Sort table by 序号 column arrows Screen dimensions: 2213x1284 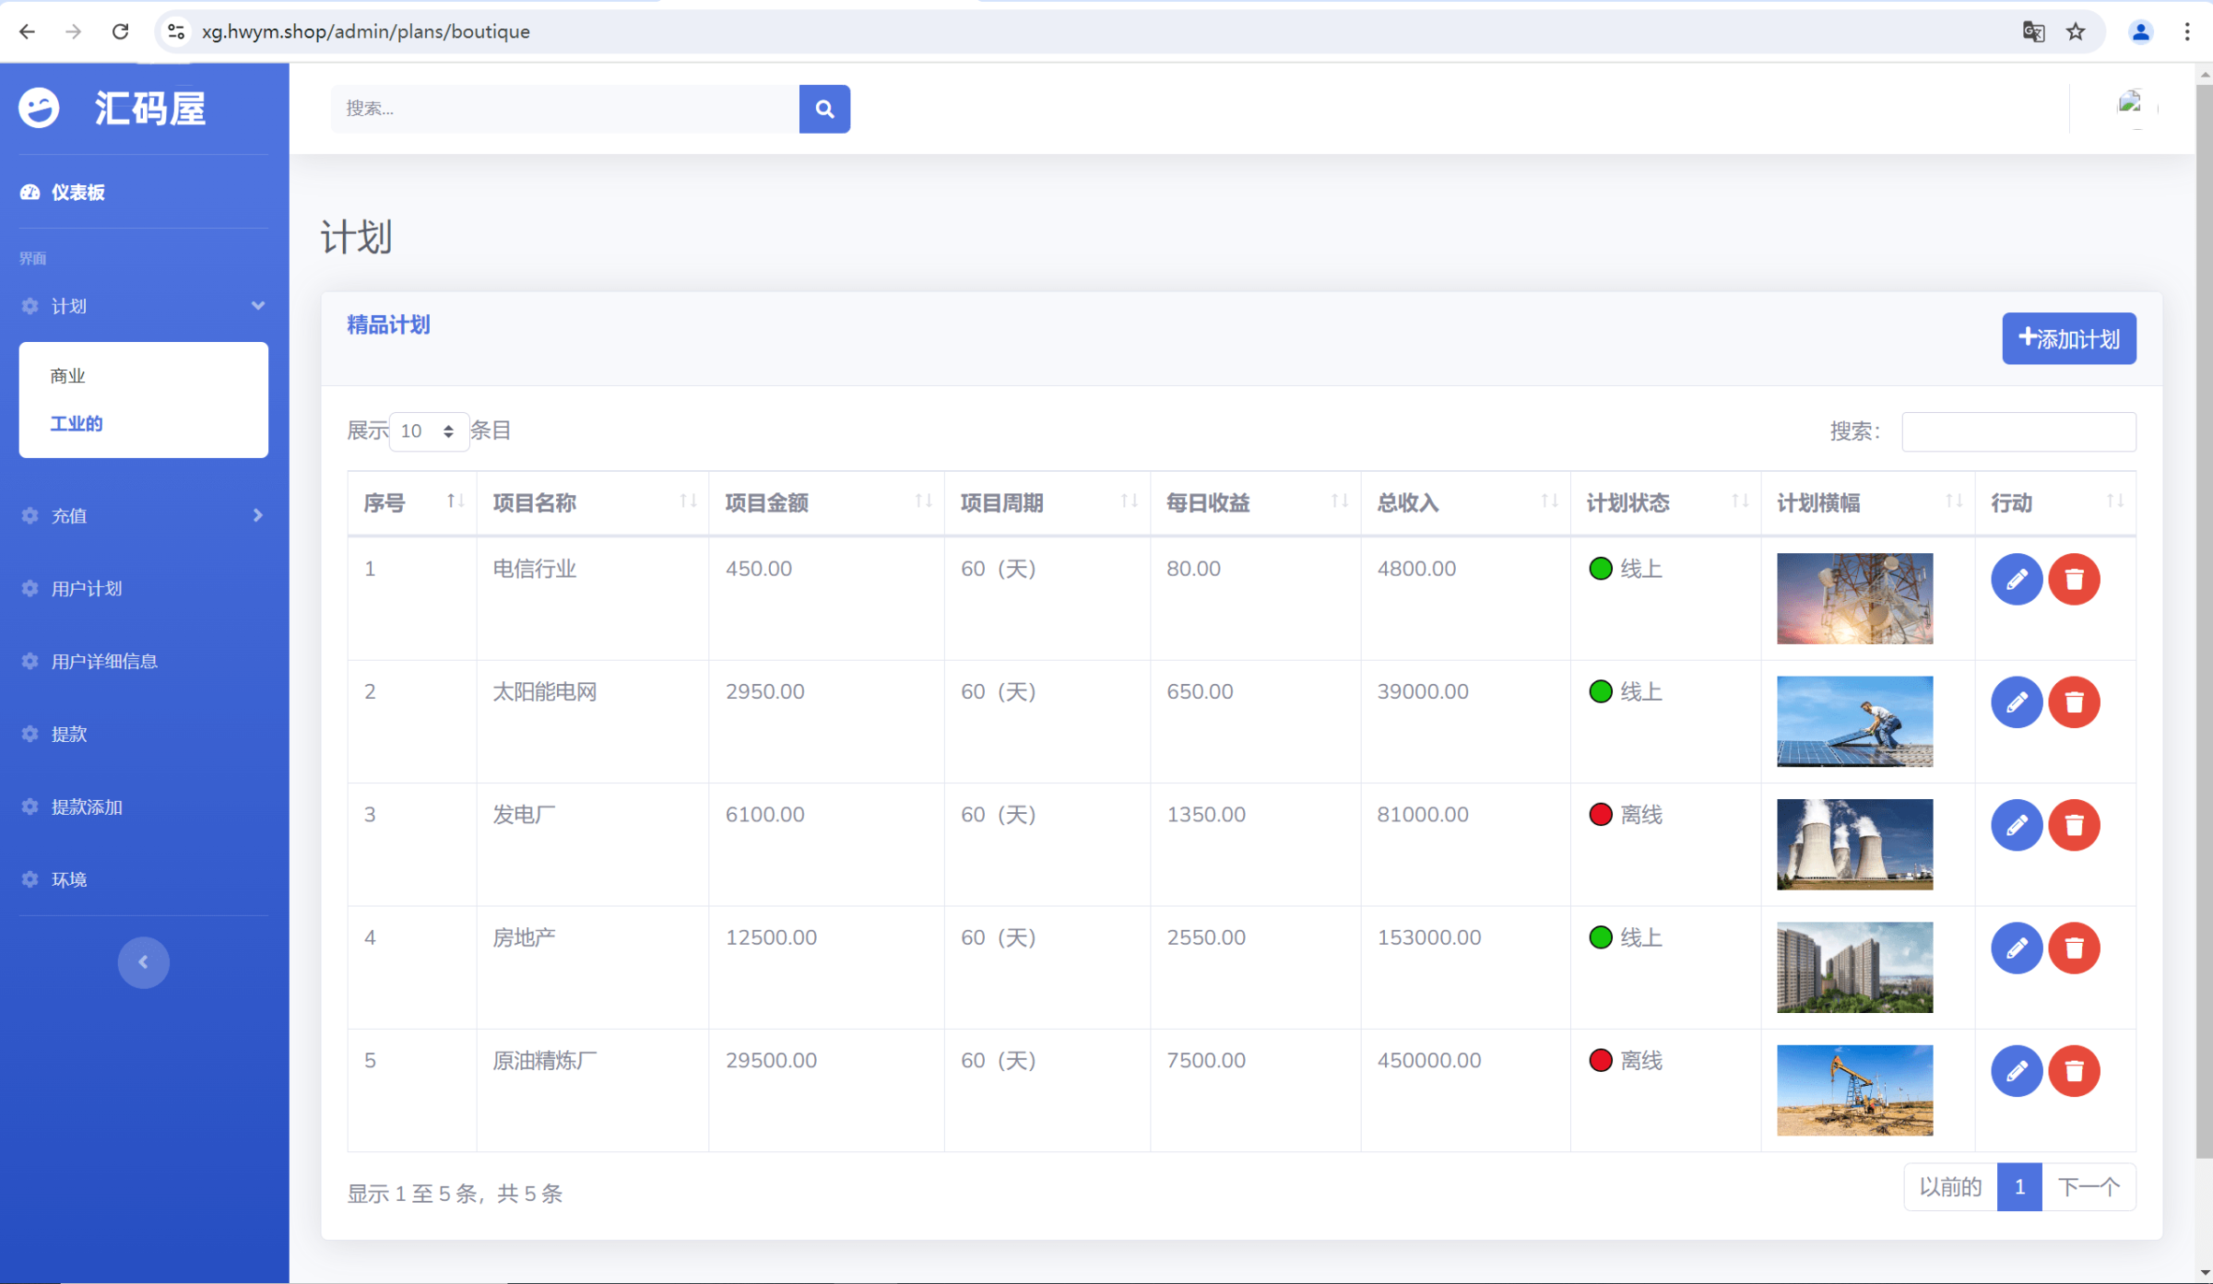(x=455, y=501)
